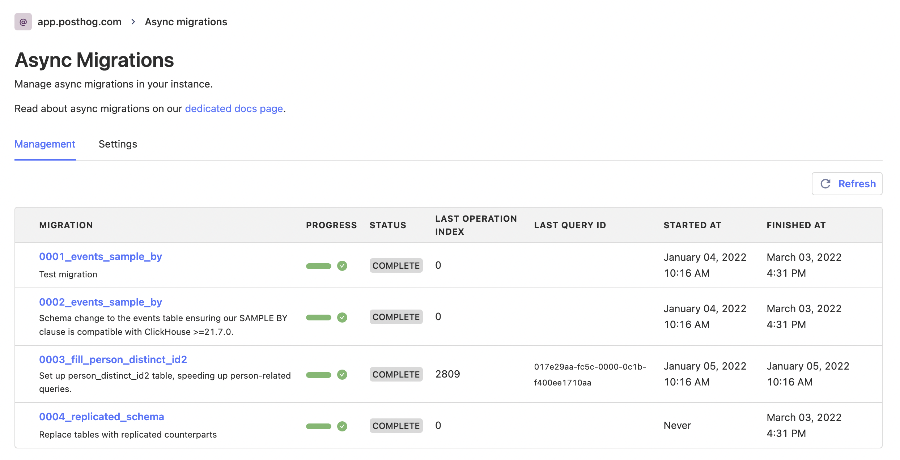The height and width of the screenshot is (460, 900).
Task: View details of 0003_fill_person_distinct_id2
Action: click(x=113, y=359)
